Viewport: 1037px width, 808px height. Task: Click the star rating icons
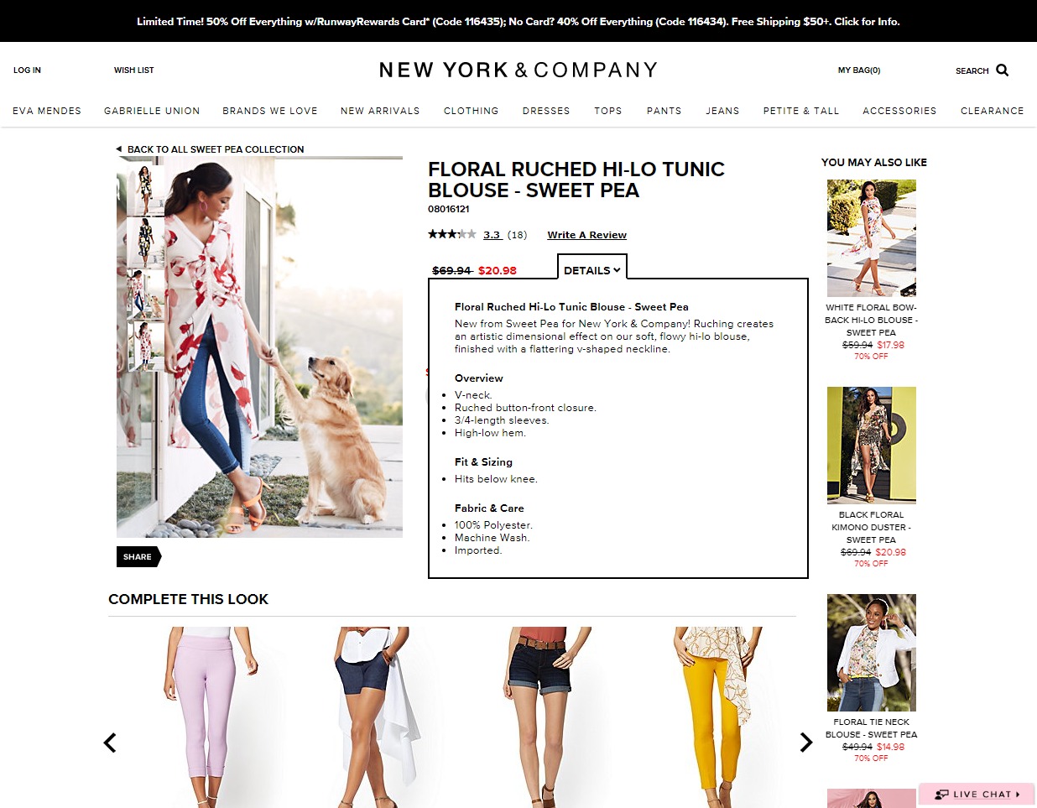(x=452, y=234)
